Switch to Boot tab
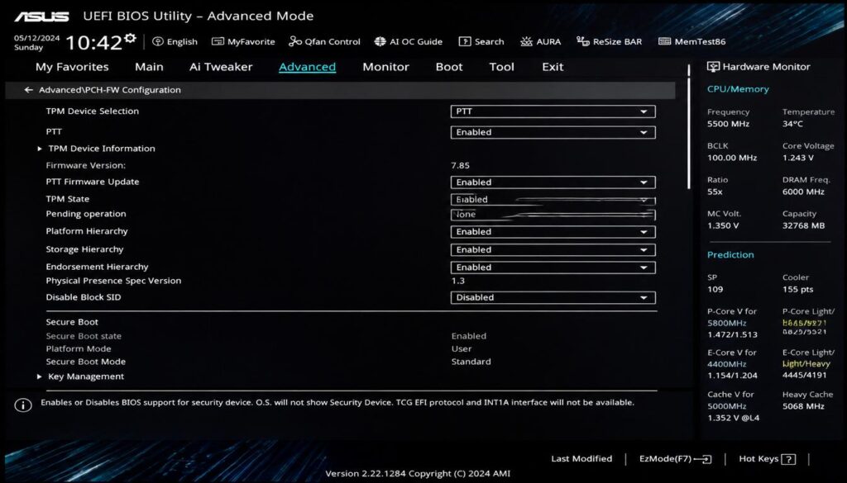The image size is (847, 483). [x=449, y=67]
